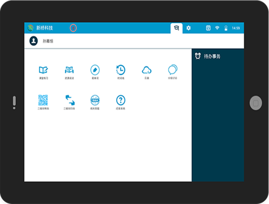Screen dimensions: 269x204
Task: Open the question-mark Q&A system icon
Action: pyautogui.click(x=121, y=100)
